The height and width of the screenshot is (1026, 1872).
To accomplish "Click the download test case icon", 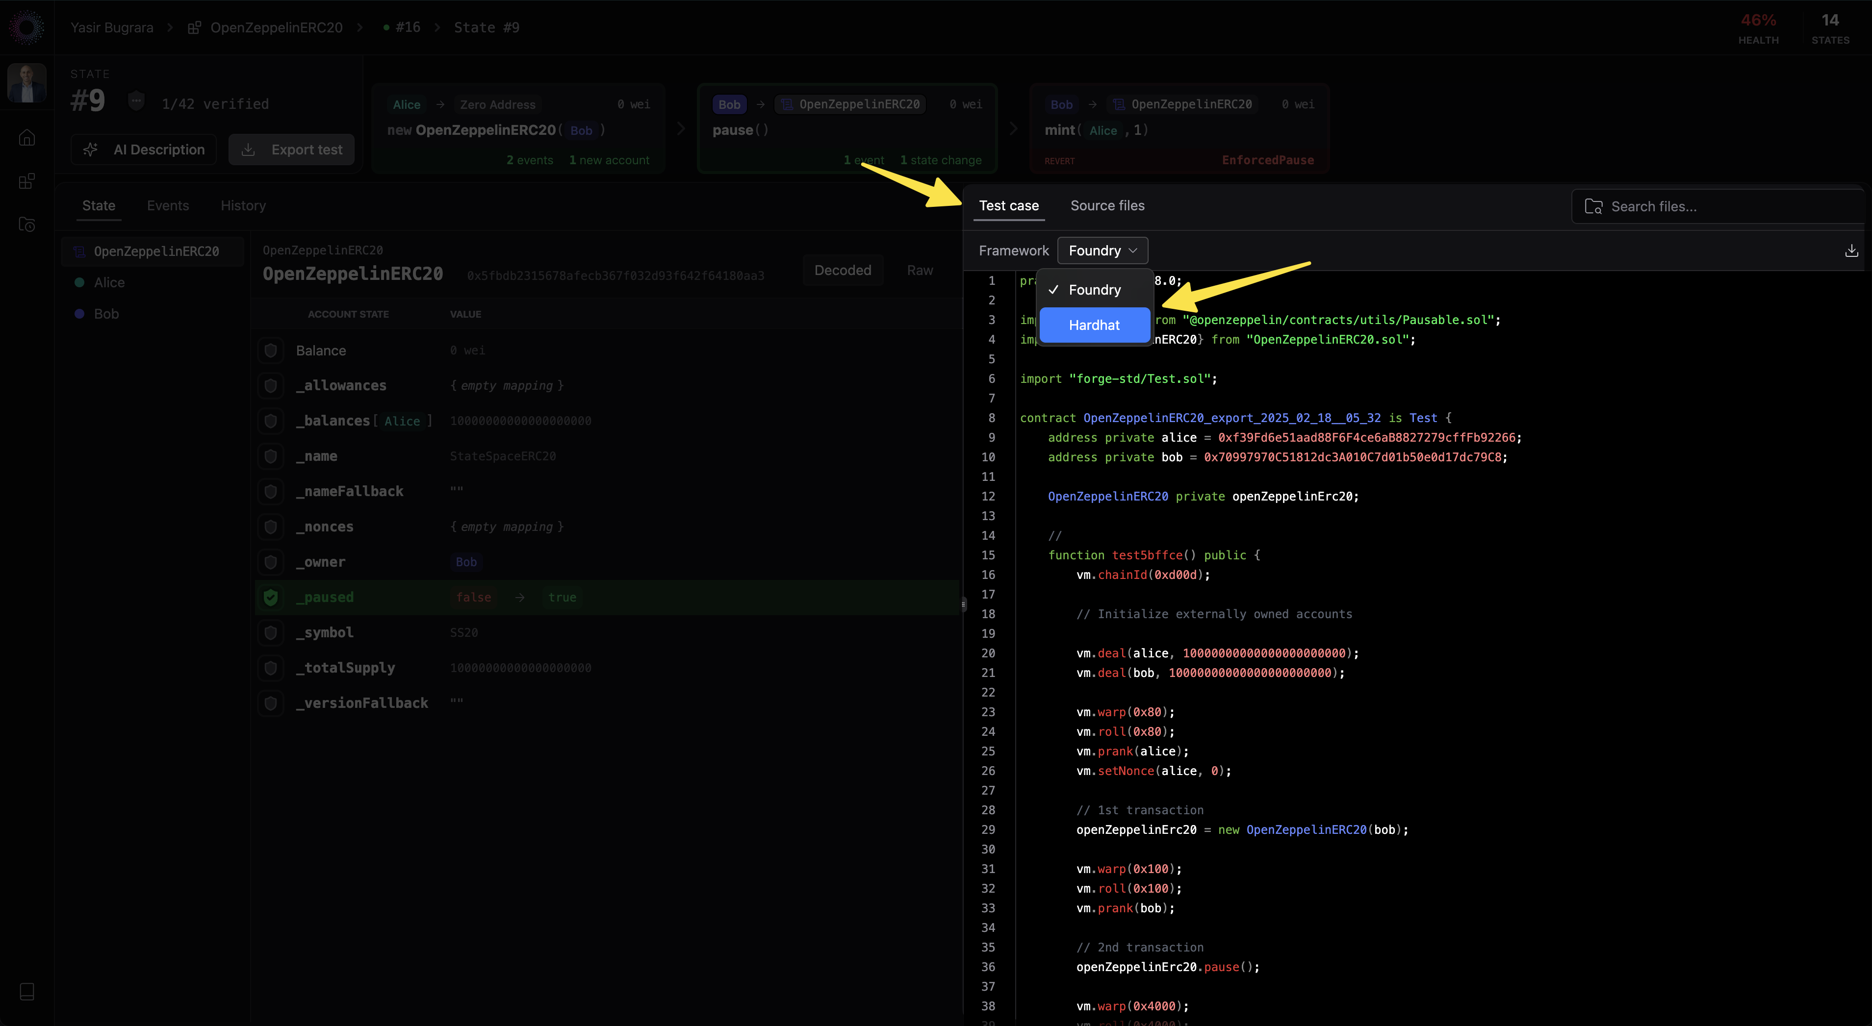I will [x=1851, y=250].
